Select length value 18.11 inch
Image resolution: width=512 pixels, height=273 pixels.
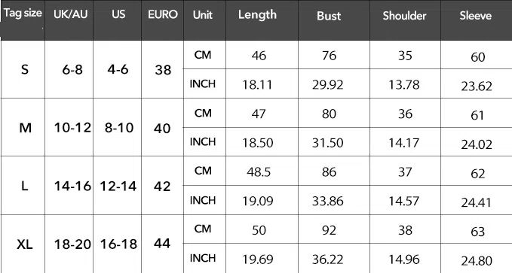pyautogui.click(x=257, y=85)
